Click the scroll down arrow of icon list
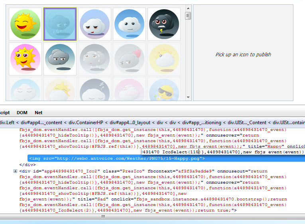The width and height of the screenshot is (305, 224). pyautogui.click(x=188, y=97)
